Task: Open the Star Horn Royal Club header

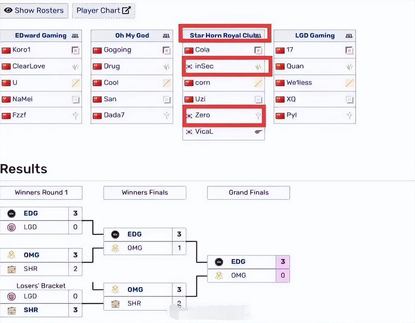Action: click(223, 35)
